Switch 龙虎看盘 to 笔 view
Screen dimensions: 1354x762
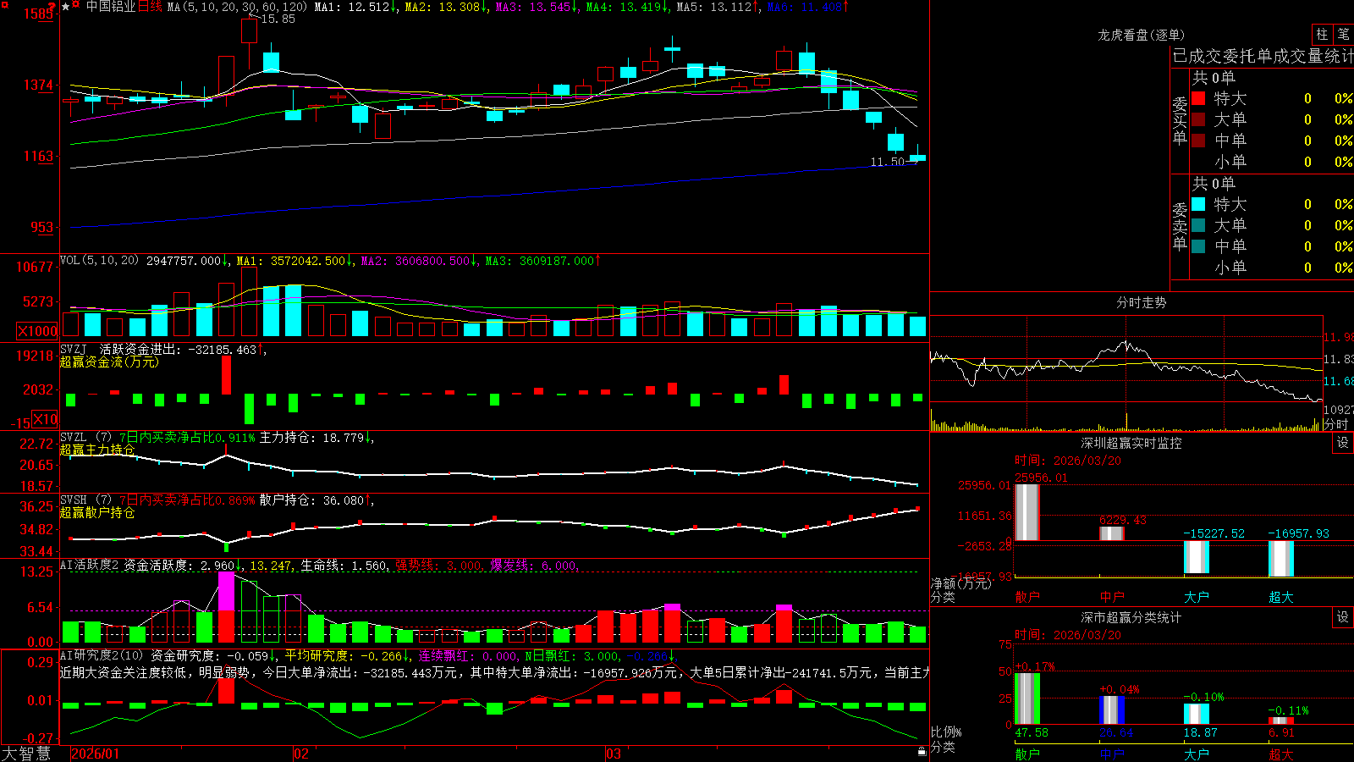pos(1344,34)
